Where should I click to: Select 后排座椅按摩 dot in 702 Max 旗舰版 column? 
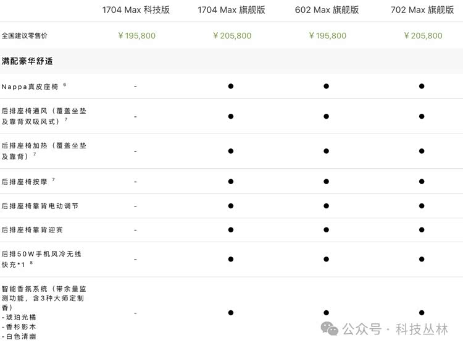422,182
